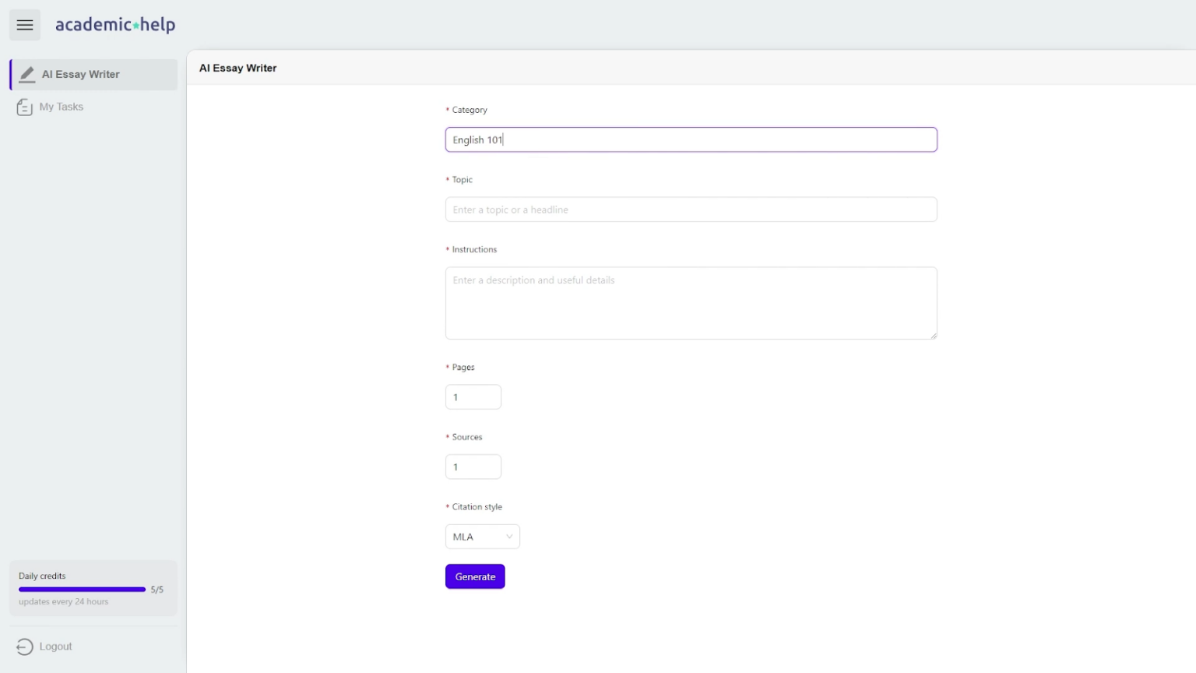Click the 5/5 credits counter

[x=157, y=590]
